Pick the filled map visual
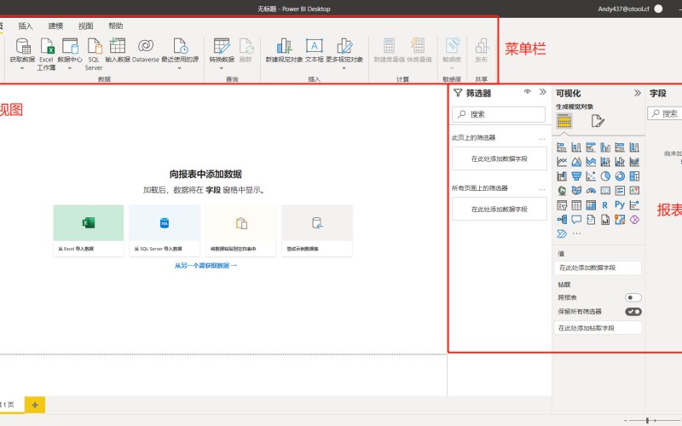Image resolution: width=682 pixels, height=426 pixels. pyautogui.click(x=576, y=190)
